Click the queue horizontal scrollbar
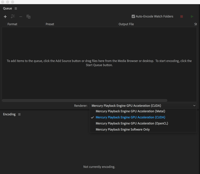 (85, 100)
